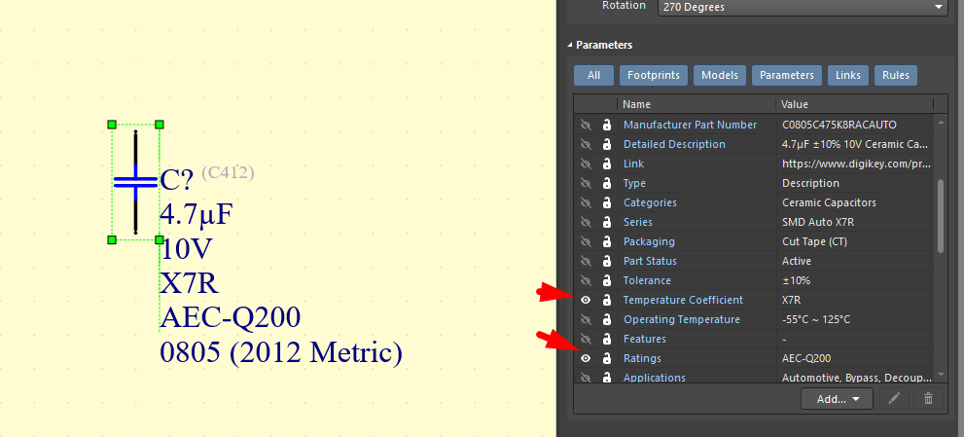Toggle lock on Features row
The width and height of the screenshot is (964, 437).
pyautogui.click(x=607, y=339)
